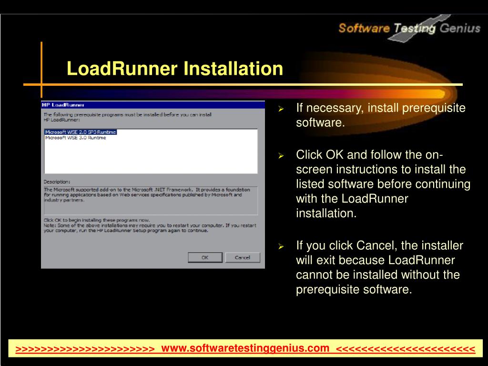This screenshot has height=366, width=488.
Task: Click the 'Click OK and follow' bullet text
Action: (383, 183)
